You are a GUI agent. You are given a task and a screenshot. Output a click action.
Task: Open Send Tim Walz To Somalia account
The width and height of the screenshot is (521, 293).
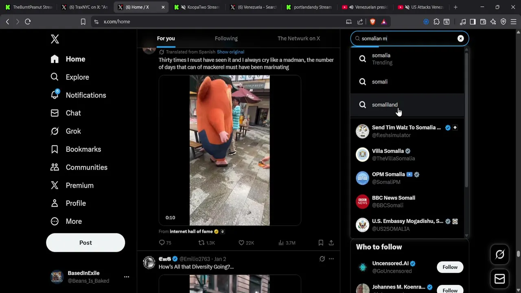(x=407, y=131)
